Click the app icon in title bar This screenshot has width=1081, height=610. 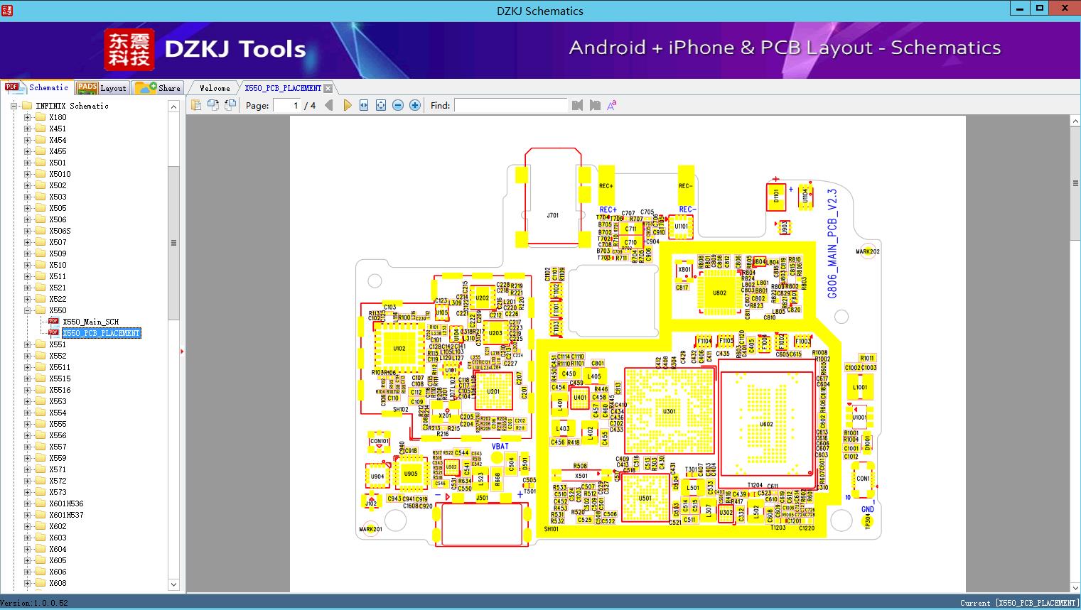pyautogui.click(x=7, y=11)
